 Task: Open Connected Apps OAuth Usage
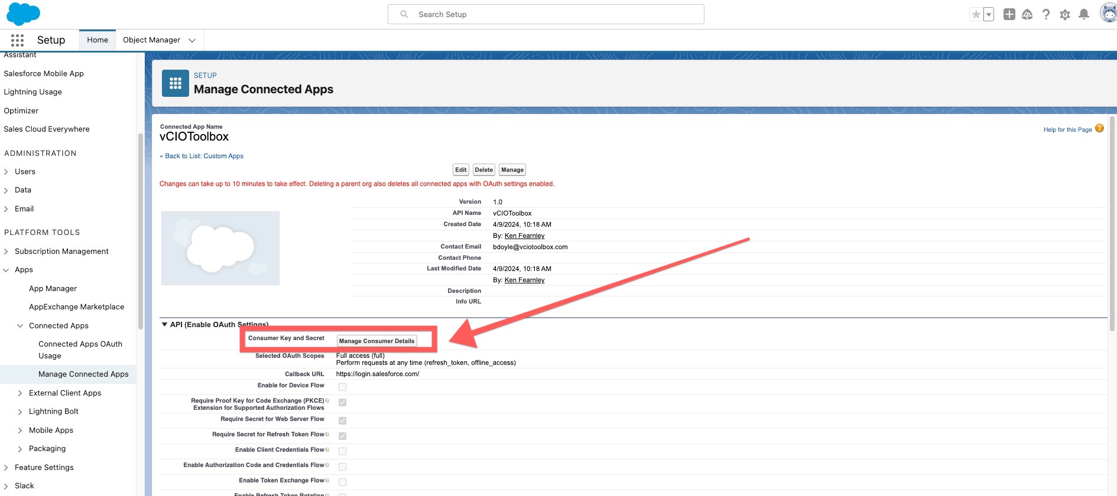pos(80,350)
